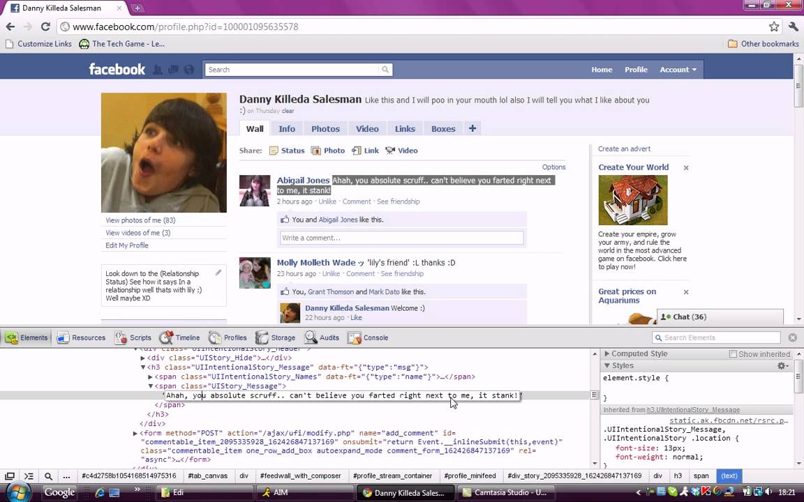Open the Elements panel in DevTools
The image size is (804, 502).
point(27,337)
